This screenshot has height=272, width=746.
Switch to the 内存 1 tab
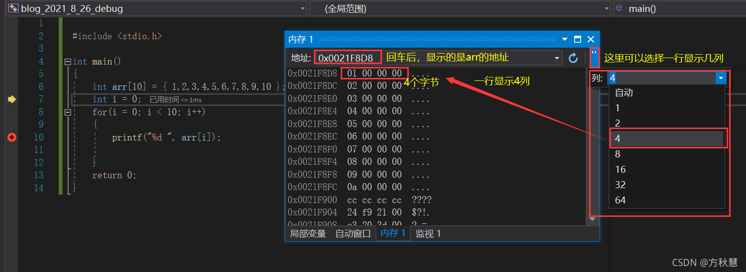(x=393, y=233)
